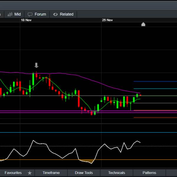The height and width of the screenshot is (177, 177).
Task: Click the 25 Nov date label
Action: [x=107, y=20]
